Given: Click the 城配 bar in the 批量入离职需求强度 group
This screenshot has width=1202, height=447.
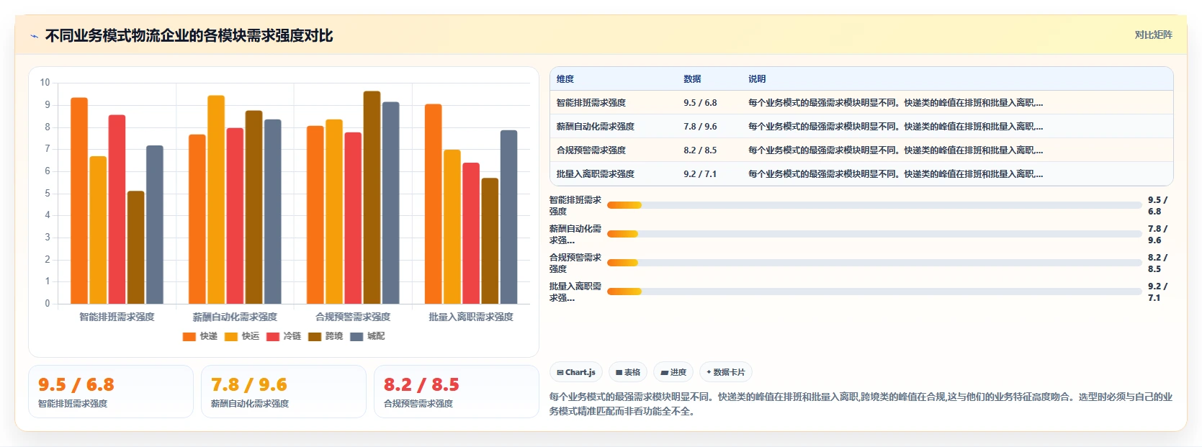Looking at the screenshot, I should tap(508, 217).
